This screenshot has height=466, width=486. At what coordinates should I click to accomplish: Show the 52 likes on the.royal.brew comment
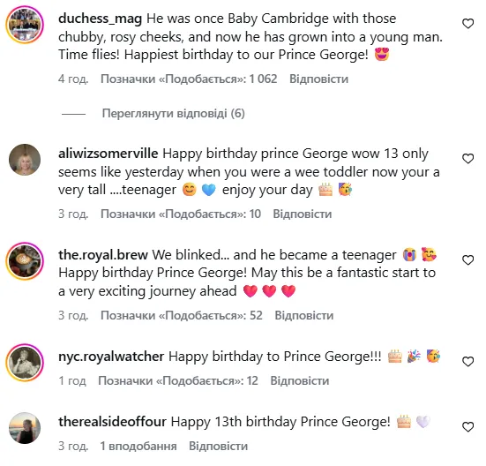point(182,315)
